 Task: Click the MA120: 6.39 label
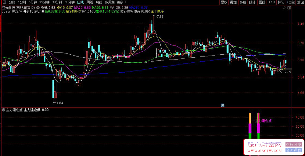click(119, 8)
